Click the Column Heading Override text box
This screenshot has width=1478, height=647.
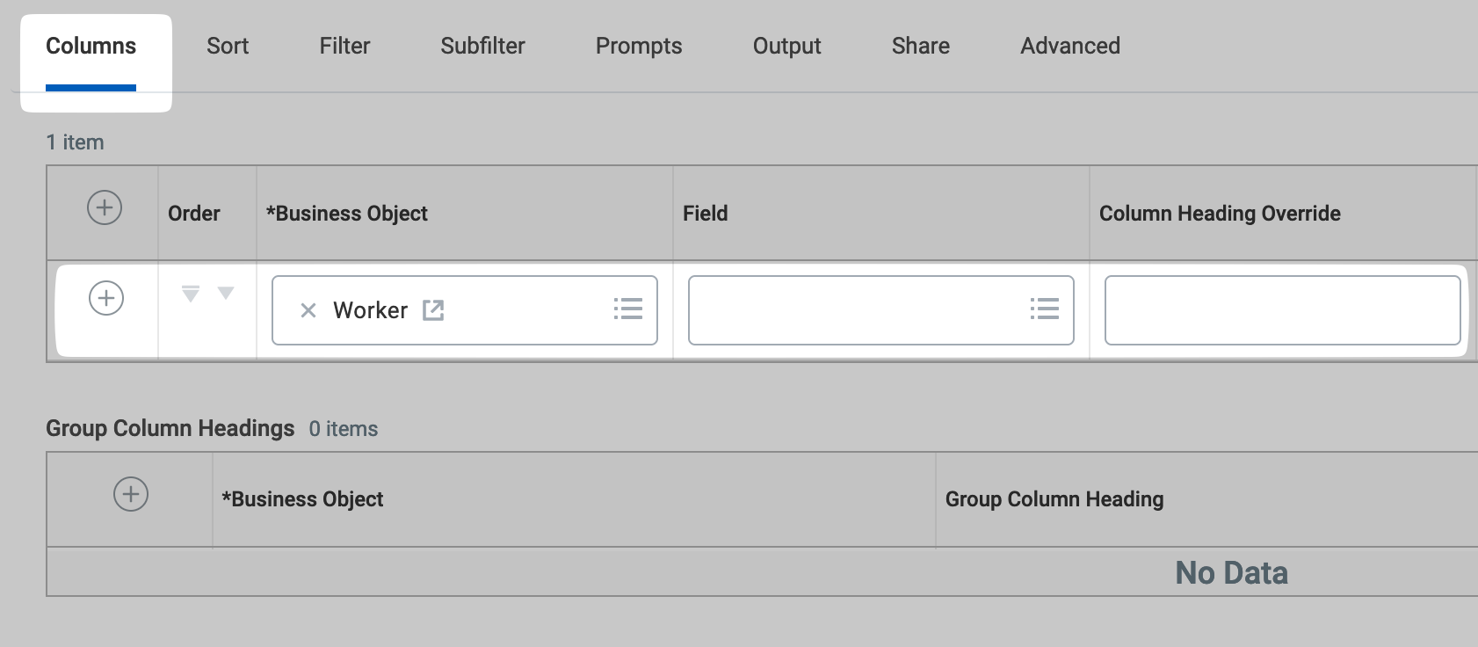point(1282,310)
